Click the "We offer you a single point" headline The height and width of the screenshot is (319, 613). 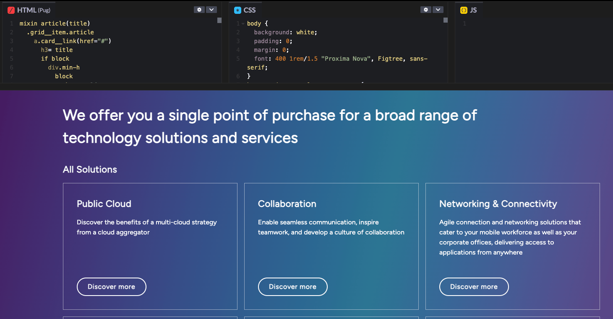270,126
